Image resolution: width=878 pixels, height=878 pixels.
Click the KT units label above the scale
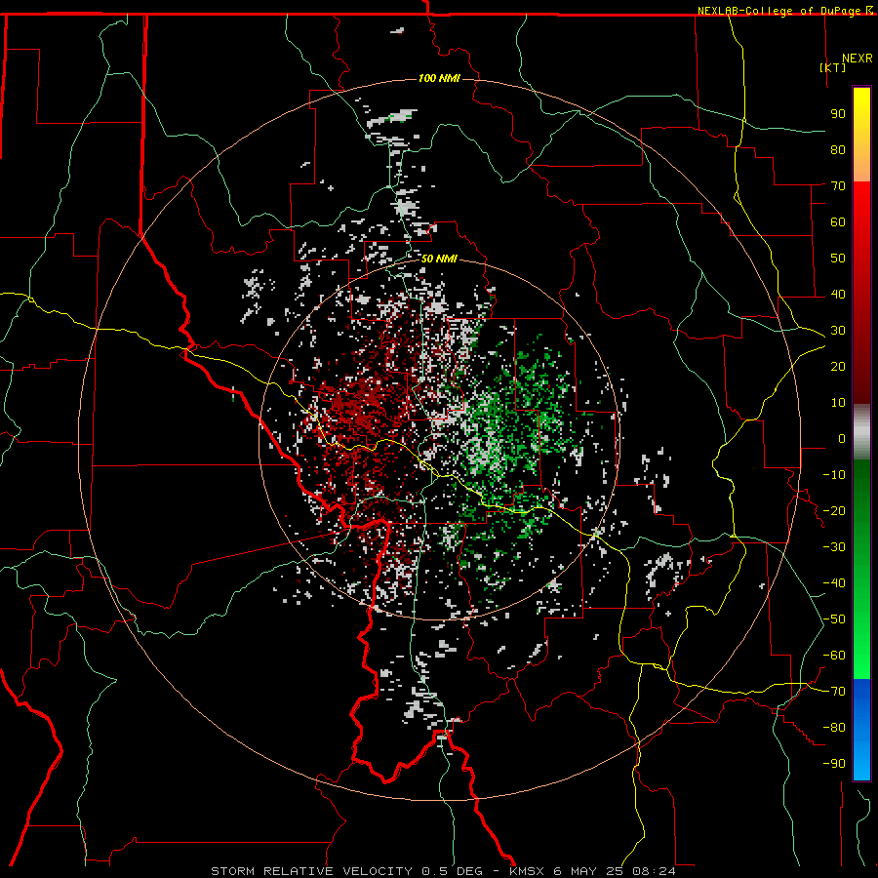coord(833,67)
